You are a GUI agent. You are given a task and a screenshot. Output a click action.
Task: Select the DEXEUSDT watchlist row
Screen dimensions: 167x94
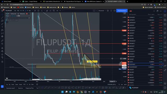145,56
